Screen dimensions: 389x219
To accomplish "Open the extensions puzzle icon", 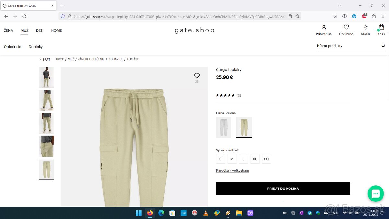I will pyautogui.click(x=374, y=16).
